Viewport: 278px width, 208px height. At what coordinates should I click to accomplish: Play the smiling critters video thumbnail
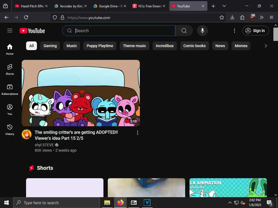click(x=81, y=93)
